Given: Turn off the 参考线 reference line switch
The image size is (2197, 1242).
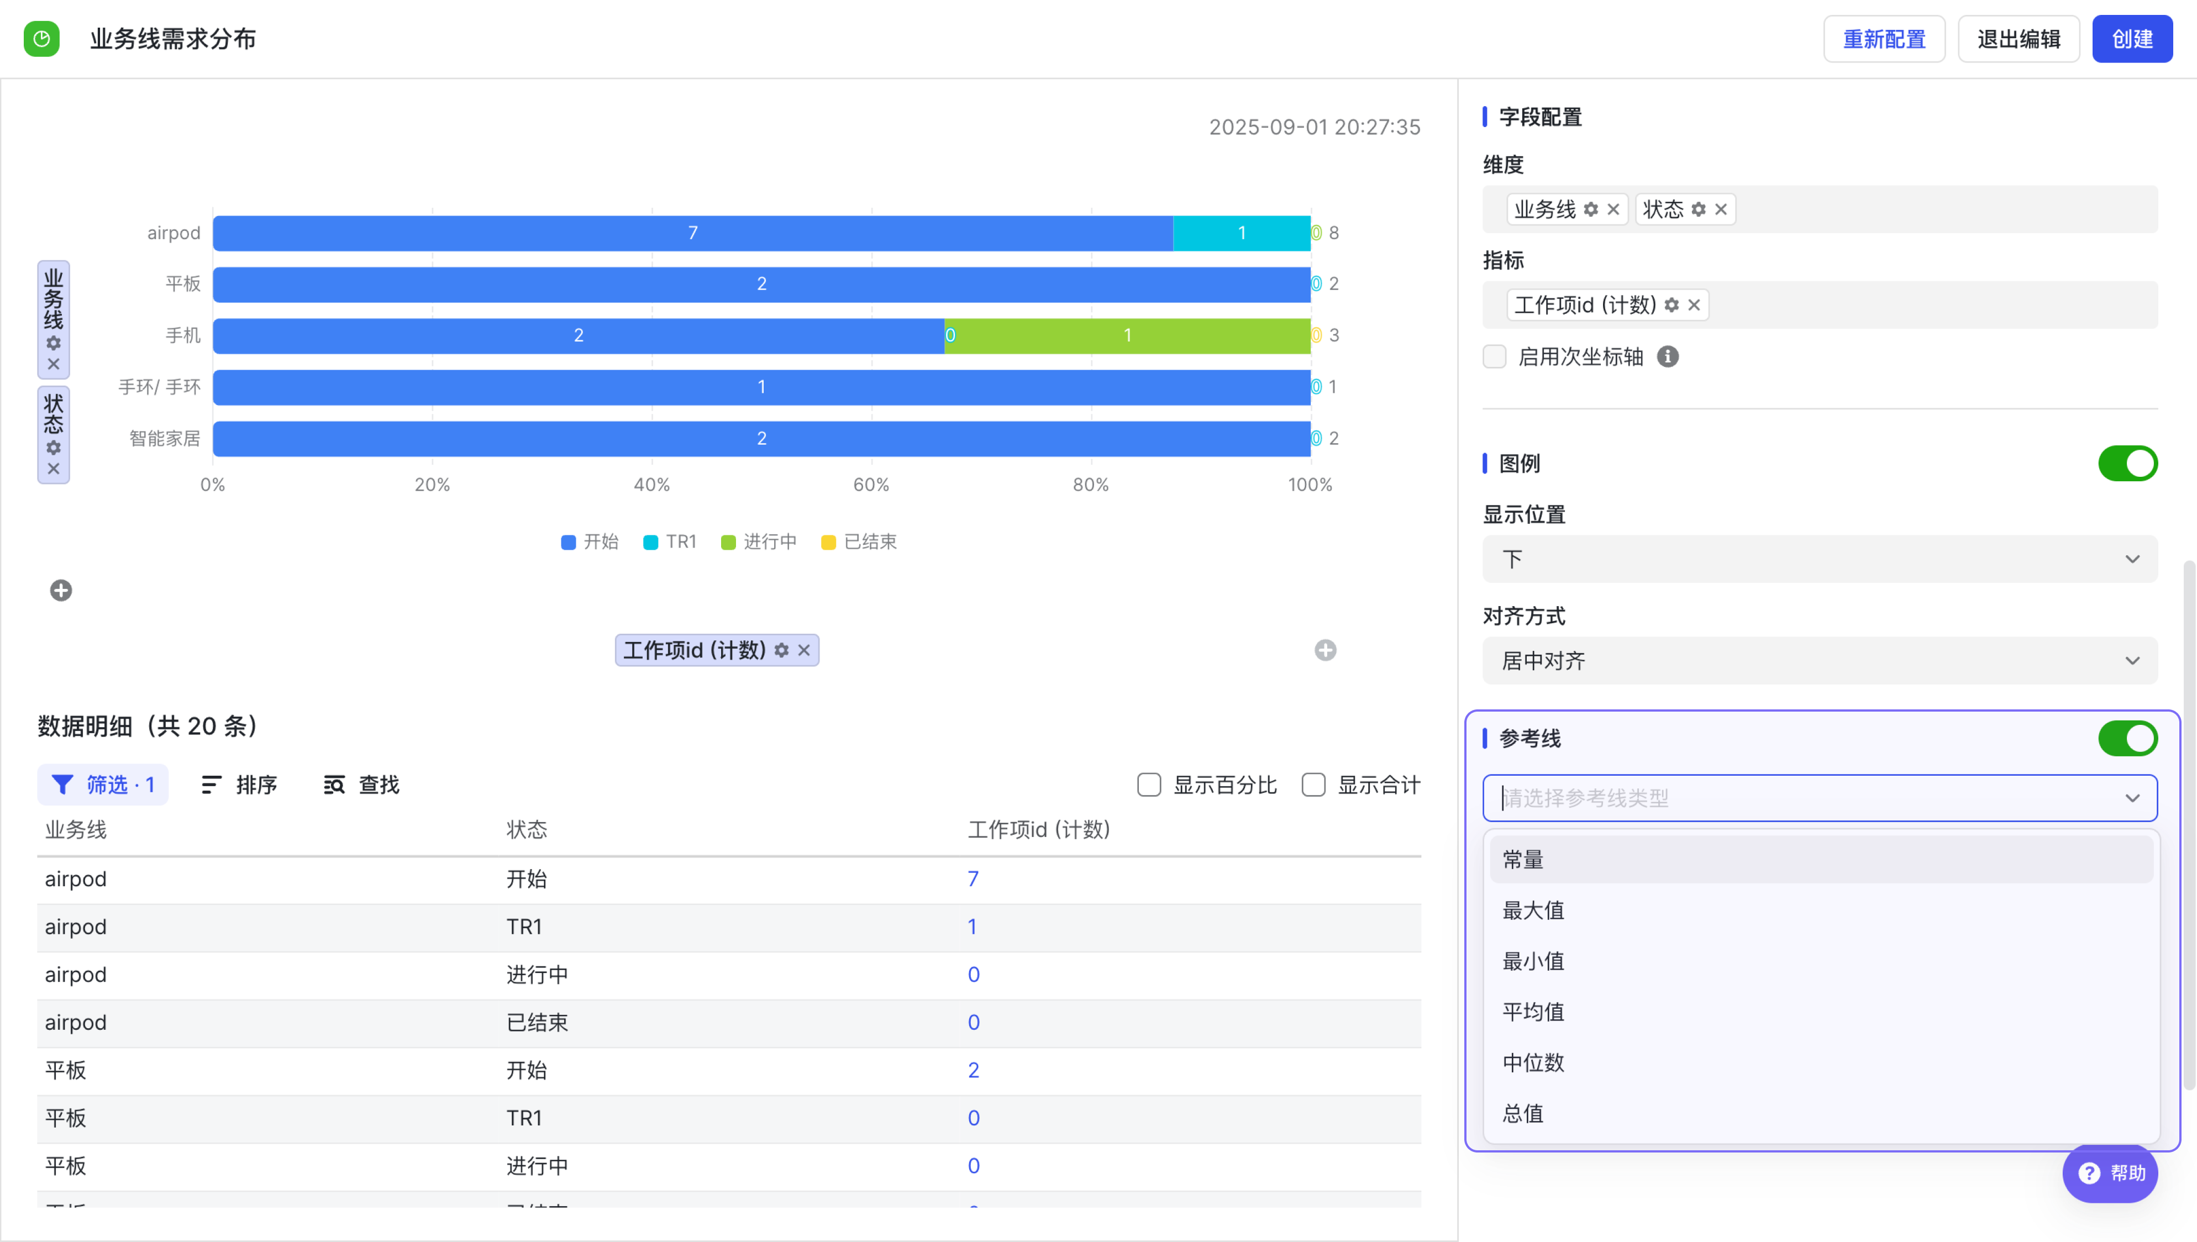Looking at the screenshot, I should [2128, 739].
